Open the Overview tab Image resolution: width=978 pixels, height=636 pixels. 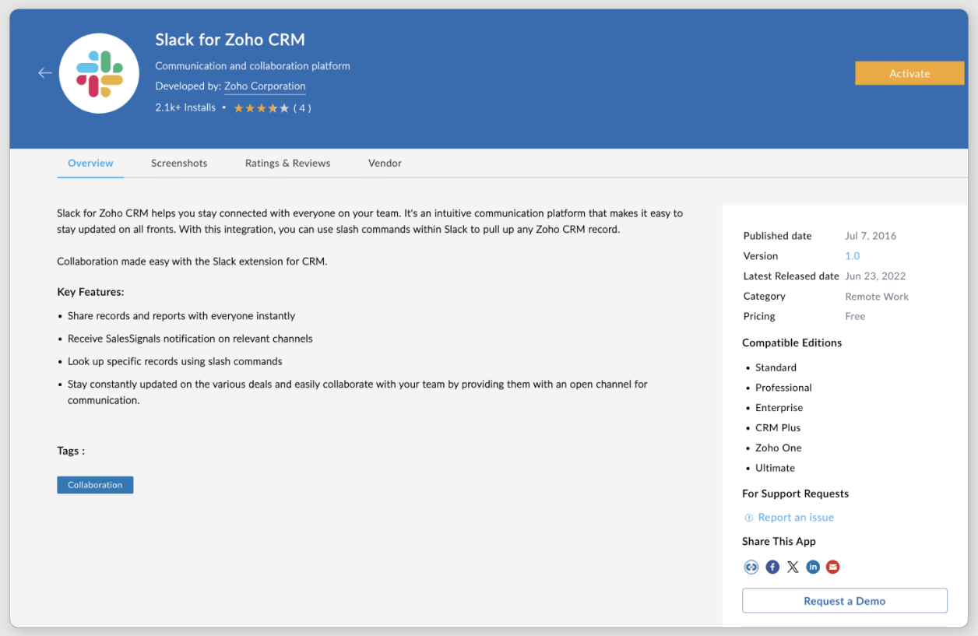point(90,163)
